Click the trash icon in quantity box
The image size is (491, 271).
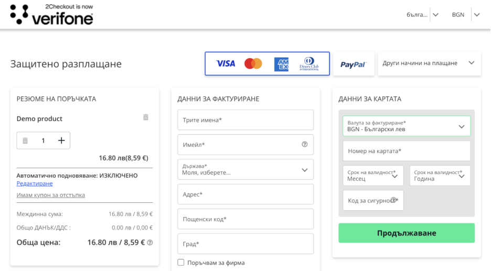pyautogui.click(x=25, y=140)
